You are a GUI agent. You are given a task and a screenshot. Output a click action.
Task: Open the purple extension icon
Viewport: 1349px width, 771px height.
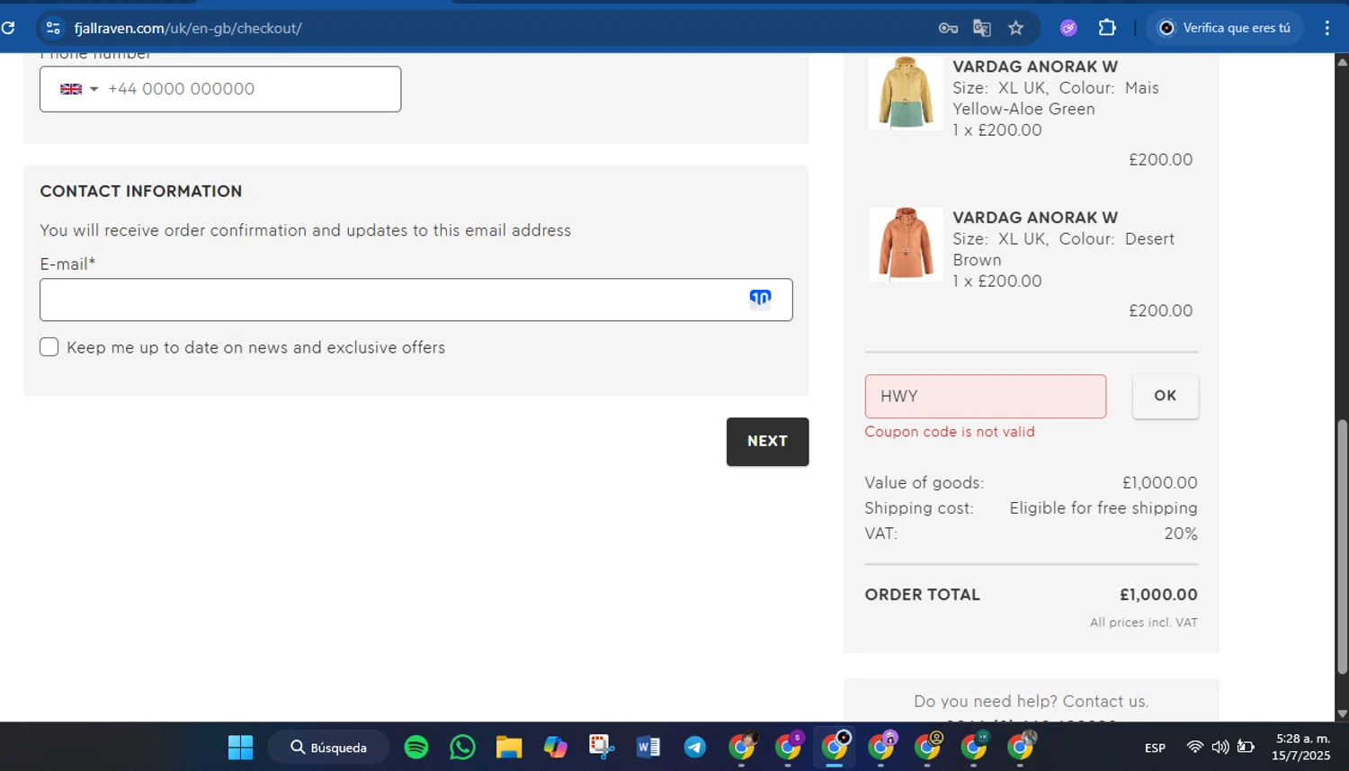[1068, 28]
